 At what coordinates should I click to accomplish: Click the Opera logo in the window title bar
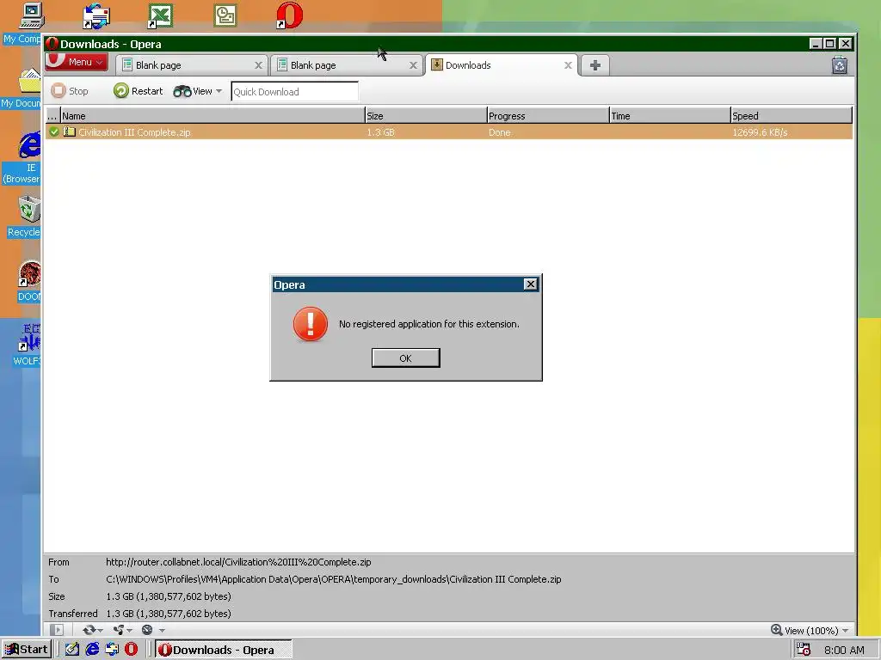click(x=52, y=44)
